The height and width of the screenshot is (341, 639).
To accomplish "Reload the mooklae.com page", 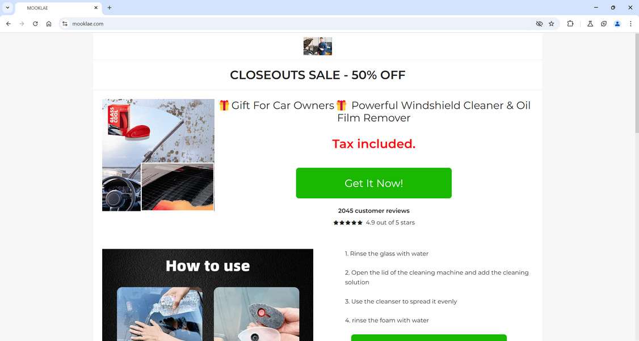I will [x=35, y=24].
